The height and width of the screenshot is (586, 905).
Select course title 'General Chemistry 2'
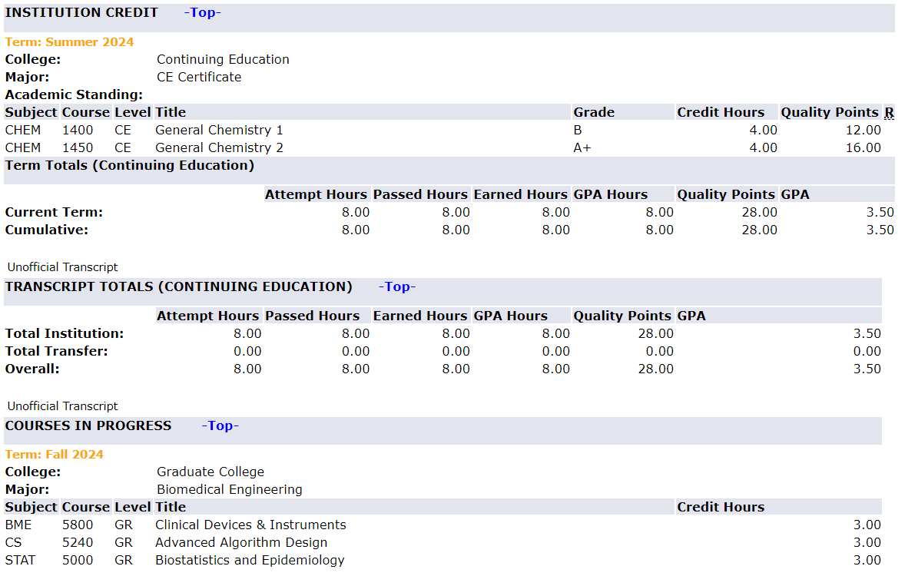[x=219, y=147]
